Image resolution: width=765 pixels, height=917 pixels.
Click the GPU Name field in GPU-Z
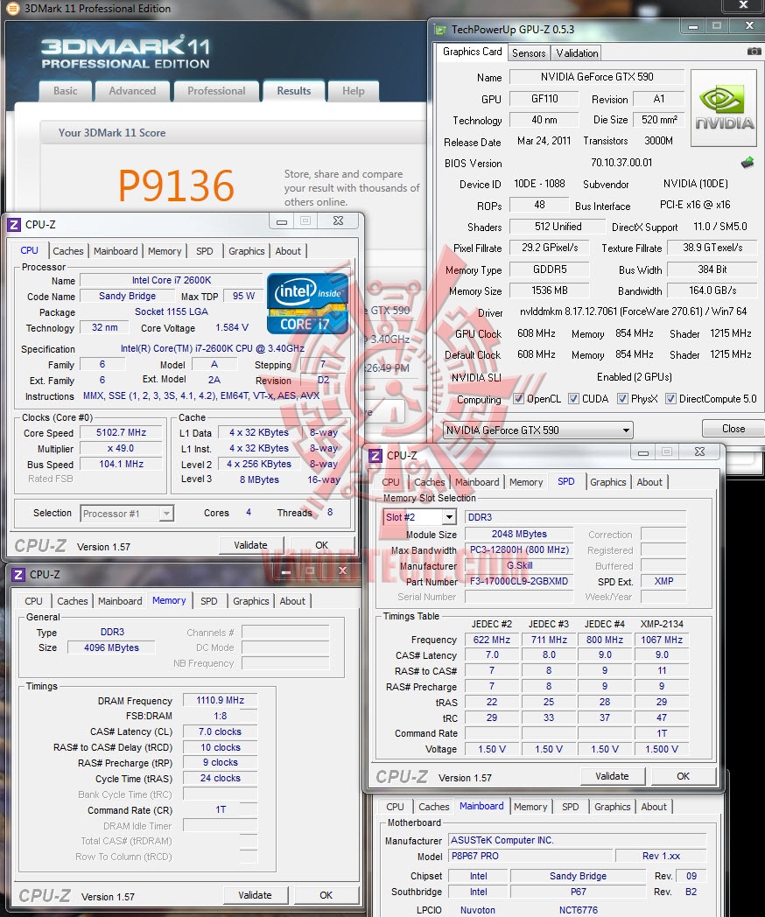click(x=597, y=77)
